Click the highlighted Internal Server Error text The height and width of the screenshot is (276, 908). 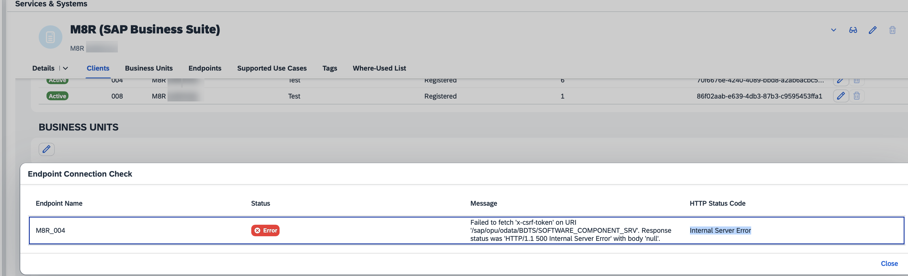click(720, 231)
